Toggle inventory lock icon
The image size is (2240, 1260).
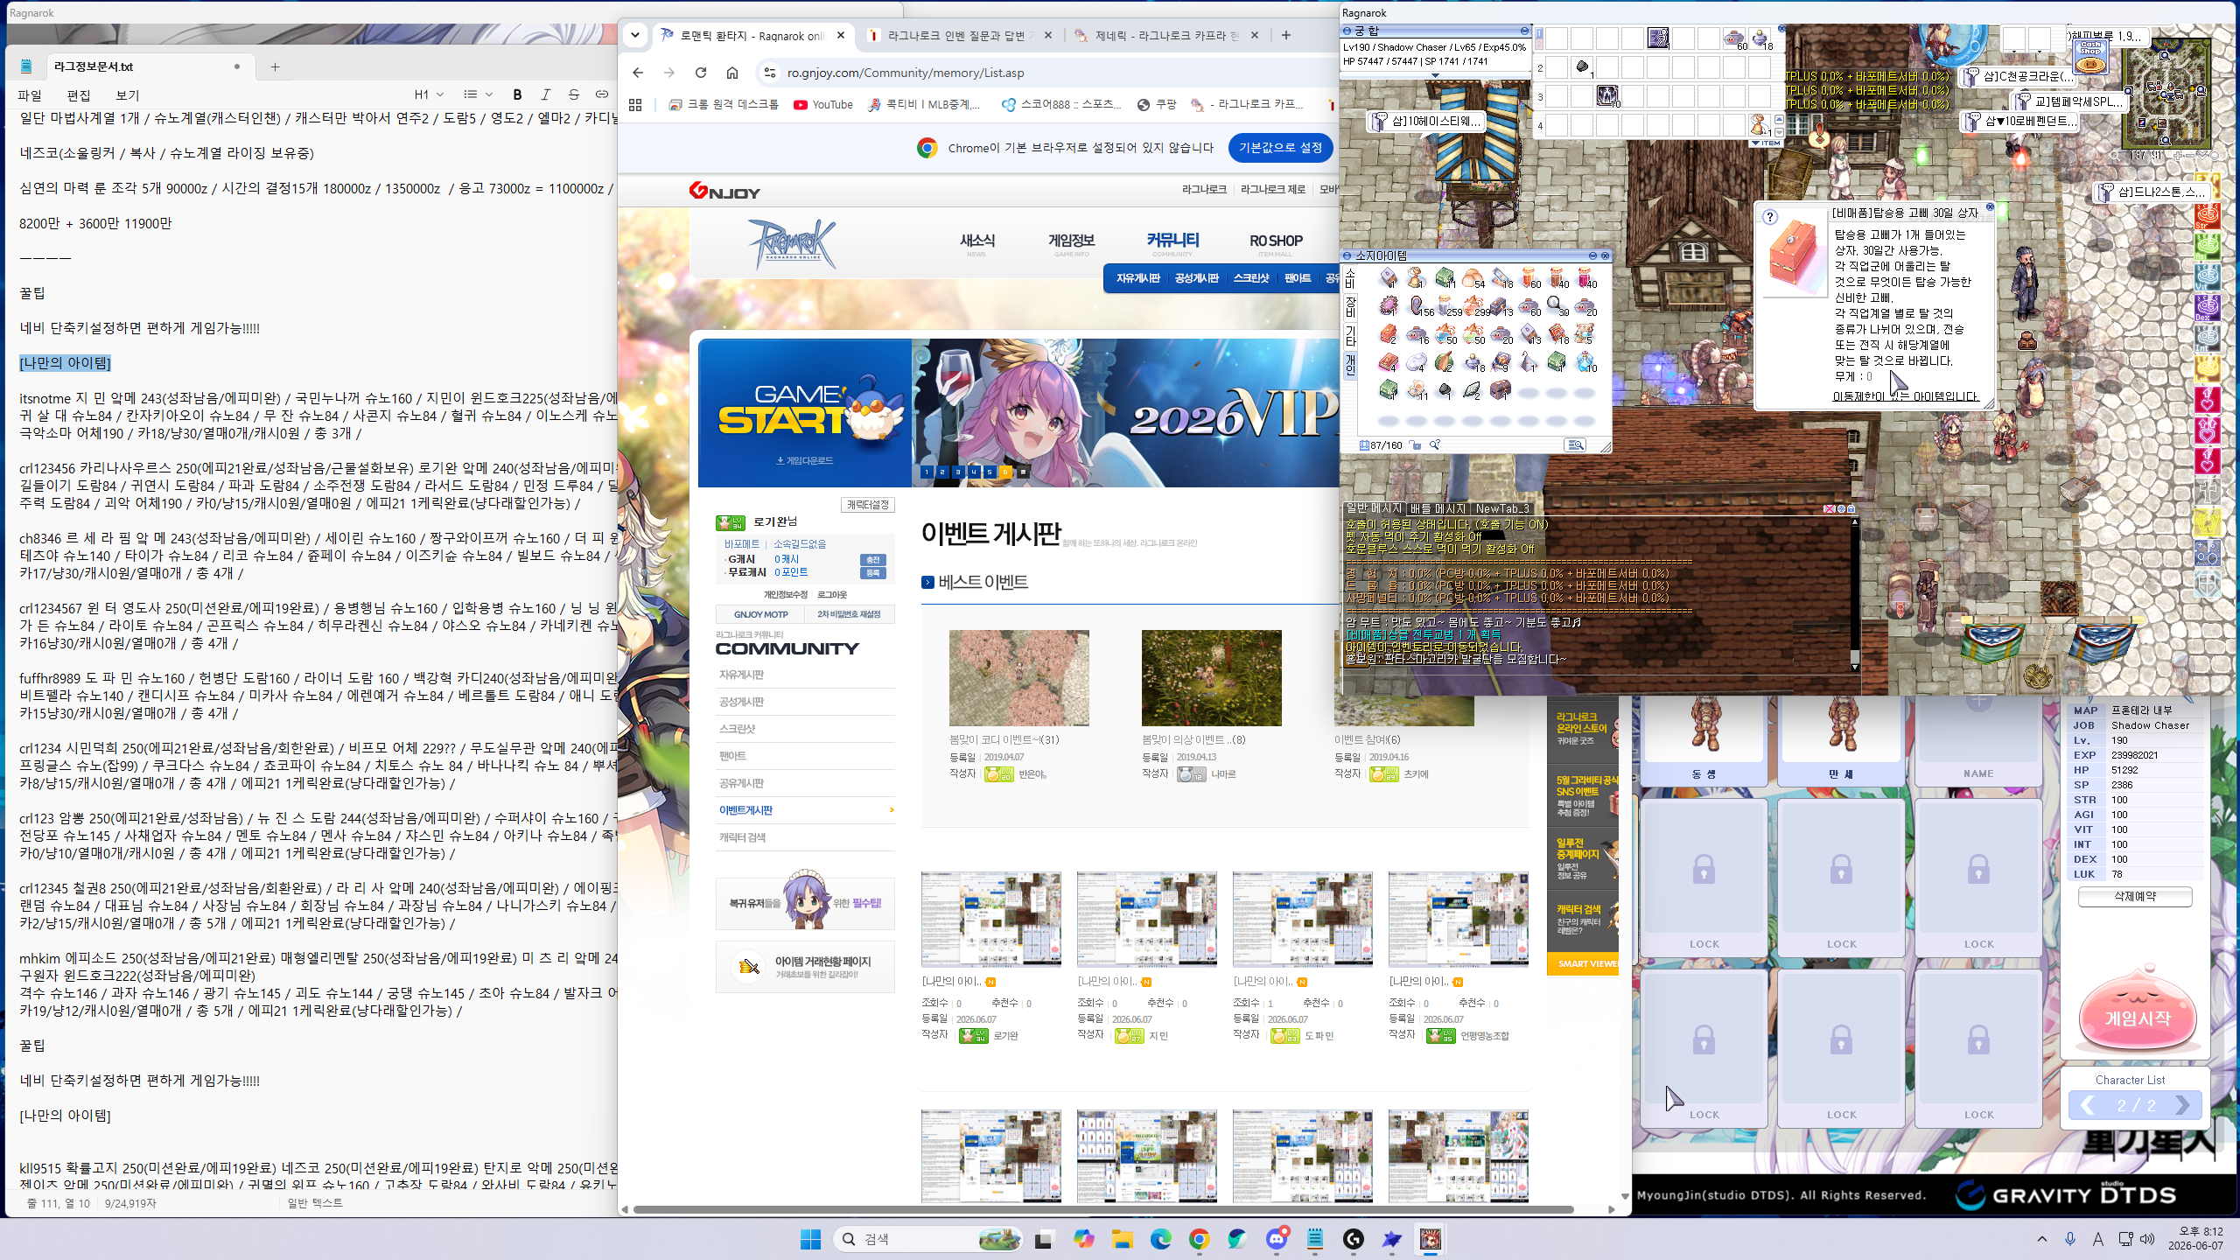pyautogui.click(x=1416, y=445)
